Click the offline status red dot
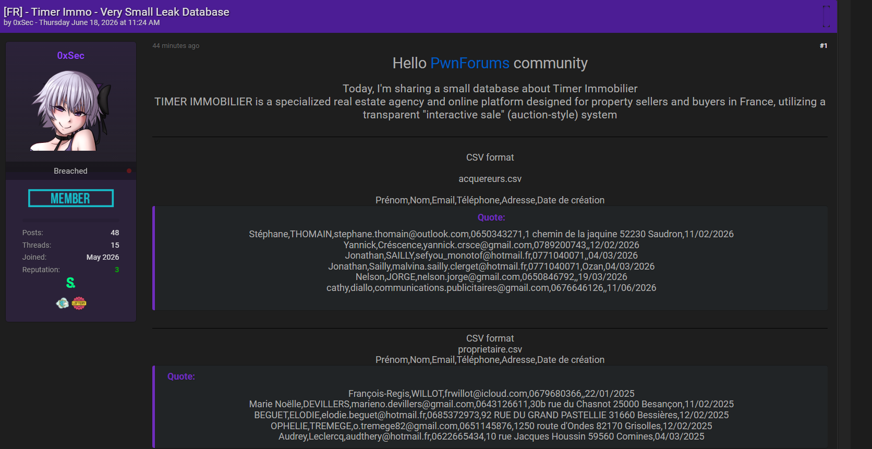 coord(129,171)
